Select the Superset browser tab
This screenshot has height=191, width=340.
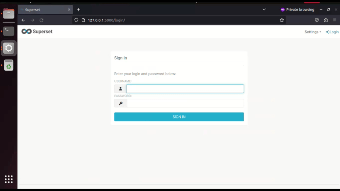[x=43, y=10]
